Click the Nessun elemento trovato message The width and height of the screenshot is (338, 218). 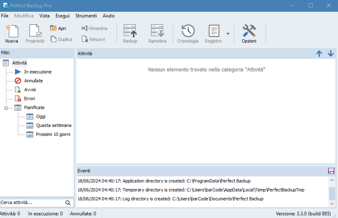pyautogui.click(x=206, y=70)
